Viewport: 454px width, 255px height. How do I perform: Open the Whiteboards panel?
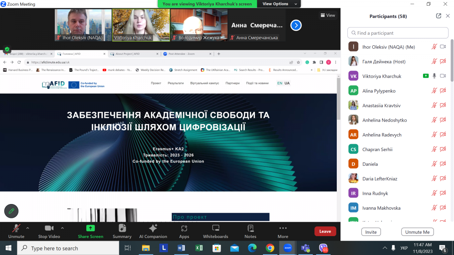point(215,230)
